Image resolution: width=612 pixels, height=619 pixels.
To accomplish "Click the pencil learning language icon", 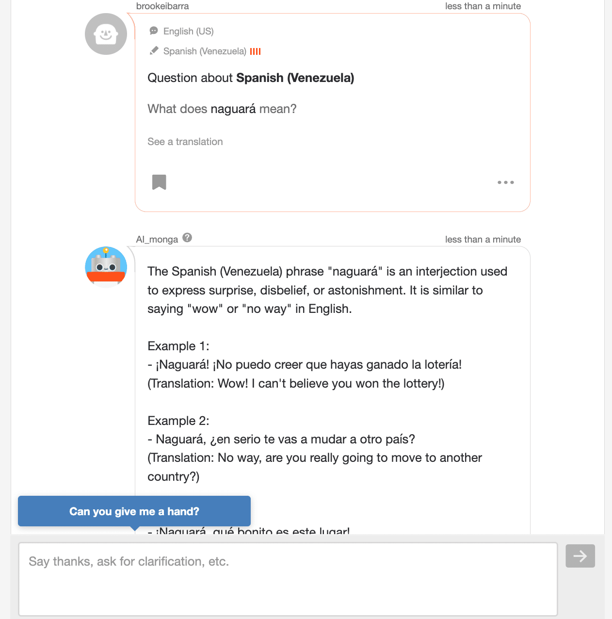I will [x=154, y=51].
